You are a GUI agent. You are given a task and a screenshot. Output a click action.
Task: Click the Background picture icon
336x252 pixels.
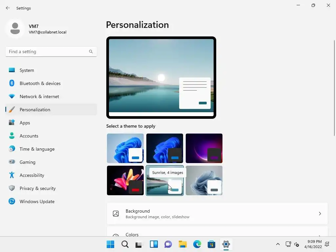click(x=116, y=214)
